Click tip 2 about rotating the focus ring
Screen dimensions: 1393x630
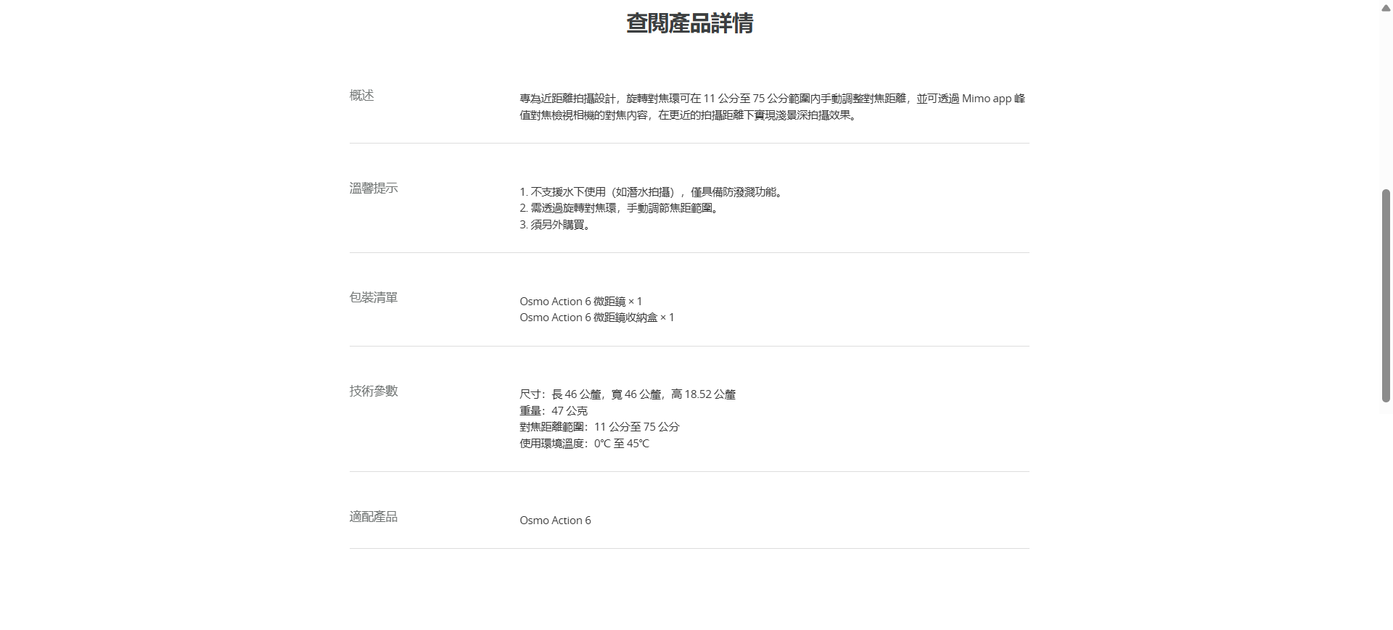coord(620,208)
